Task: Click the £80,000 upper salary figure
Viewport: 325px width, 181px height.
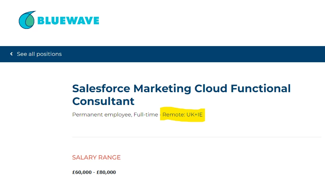Action: click(106, 172)
